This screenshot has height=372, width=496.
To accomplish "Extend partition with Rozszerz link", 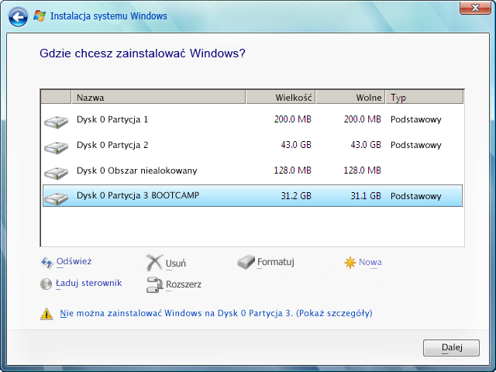I will pyautogui.click(x=184, y=284).
